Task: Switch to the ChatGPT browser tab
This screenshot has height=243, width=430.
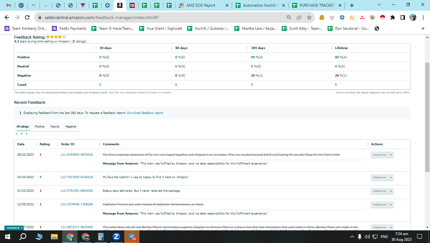Action: pyautogui.click(x=21, y=5)
